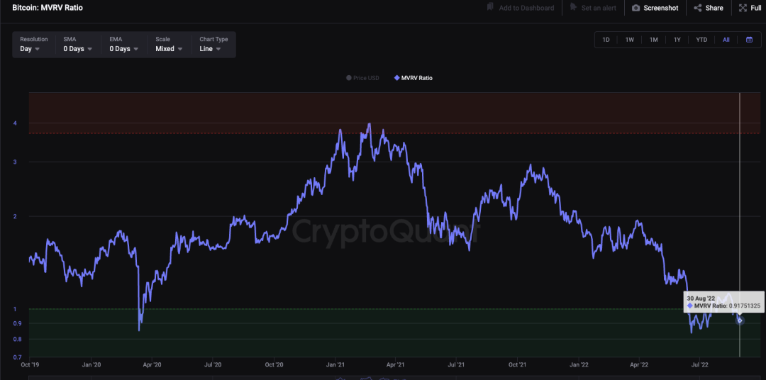
Task: Select the 1D time range
Action: [x=606, y=40]
